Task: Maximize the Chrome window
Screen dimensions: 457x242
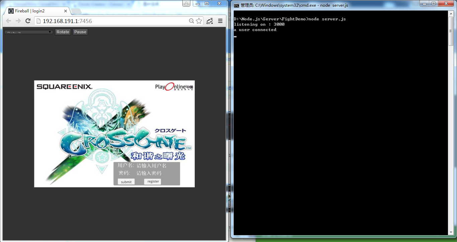Action: coord(207,3)
